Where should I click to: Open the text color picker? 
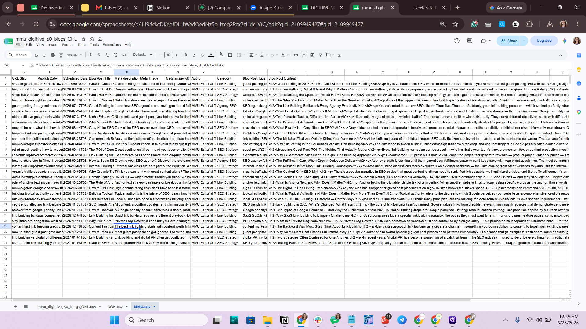click(211, 55)
